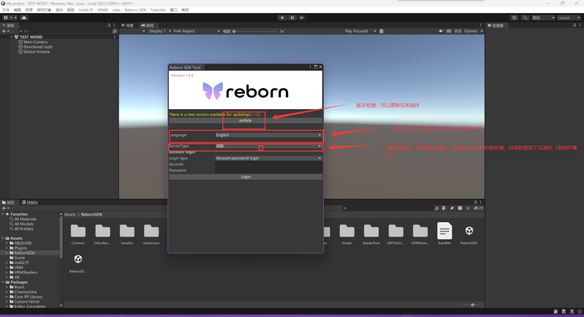Click the Pause button in the toolbar

[x=292, y=18]
